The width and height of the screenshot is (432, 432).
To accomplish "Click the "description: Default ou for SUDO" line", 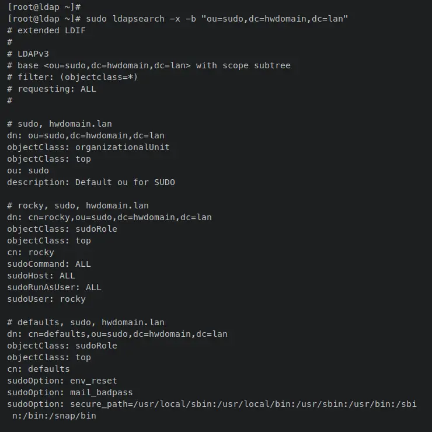I will tap(91, 182).
